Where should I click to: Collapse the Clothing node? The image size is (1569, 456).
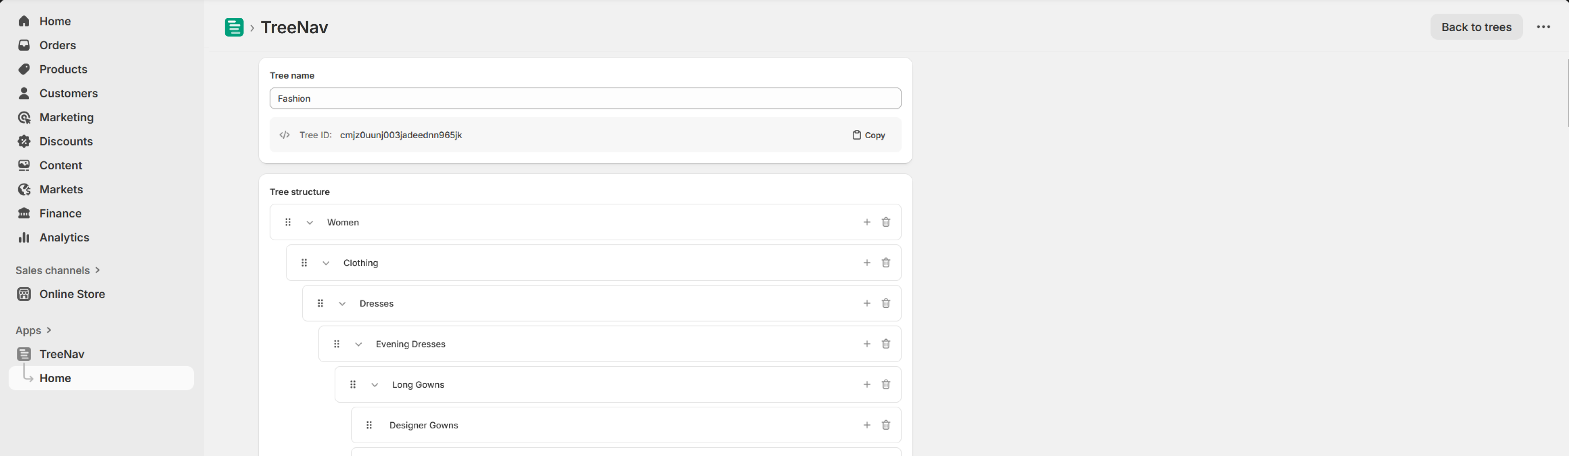pos(325,262)
